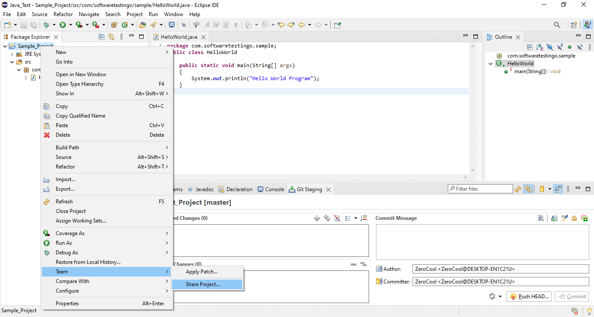Toggle Hide Local Types in Outline
This screenshot has height=317, width=594.
pos(580,47)
